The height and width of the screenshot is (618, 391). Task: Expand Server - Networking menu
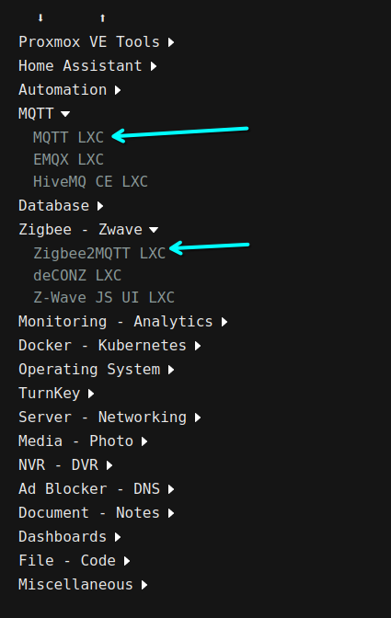tap(109, 417)
